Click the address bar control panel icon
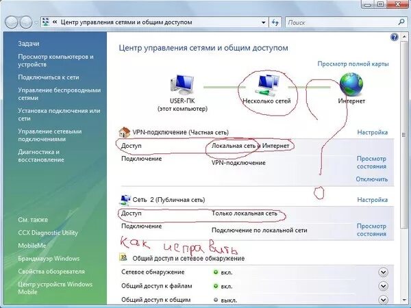411x308 pixels. [46, 23]
